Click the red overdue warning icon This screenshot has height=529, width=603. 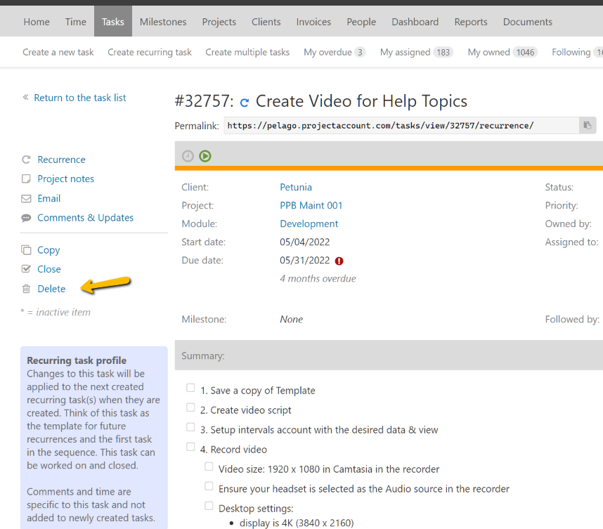click(339, 261)
